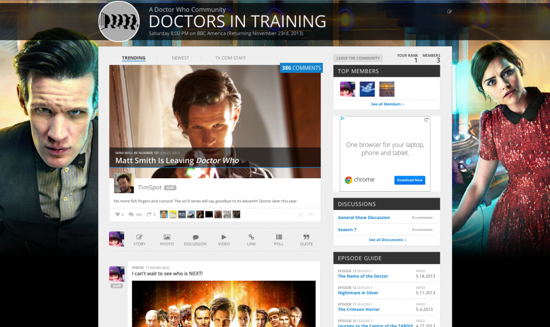
Task: Click the Doctors in Training title
Action: [237, 21]
